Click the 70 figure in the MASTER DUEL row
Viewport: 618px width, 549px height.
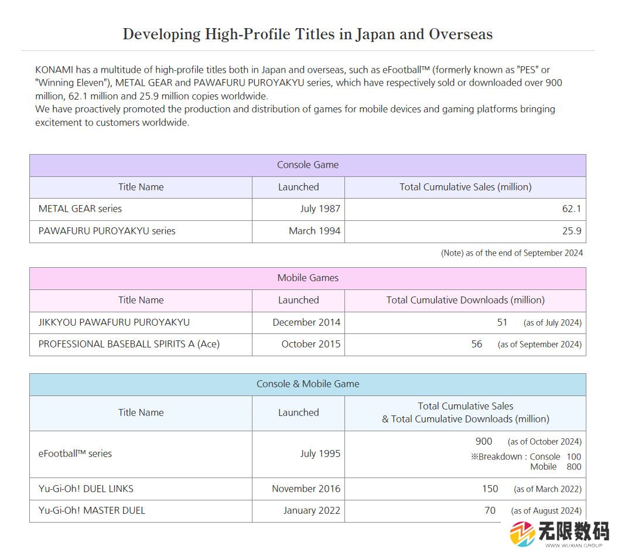(x=490, y=511)
